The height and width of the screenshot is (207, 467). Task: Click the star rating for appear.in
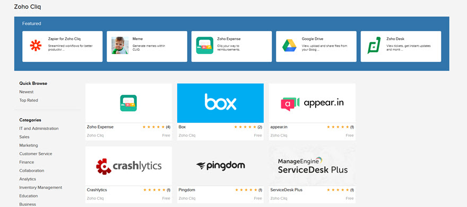338,127
